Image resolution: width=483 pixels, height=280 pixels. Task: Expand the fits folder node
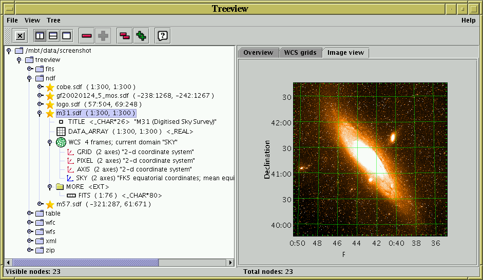pos(30,69)
